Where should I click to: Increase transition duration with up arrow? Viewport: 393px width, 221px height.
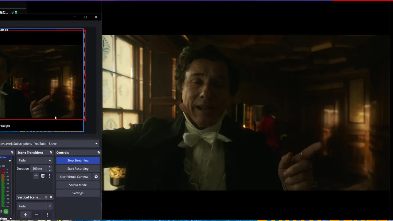50,167
